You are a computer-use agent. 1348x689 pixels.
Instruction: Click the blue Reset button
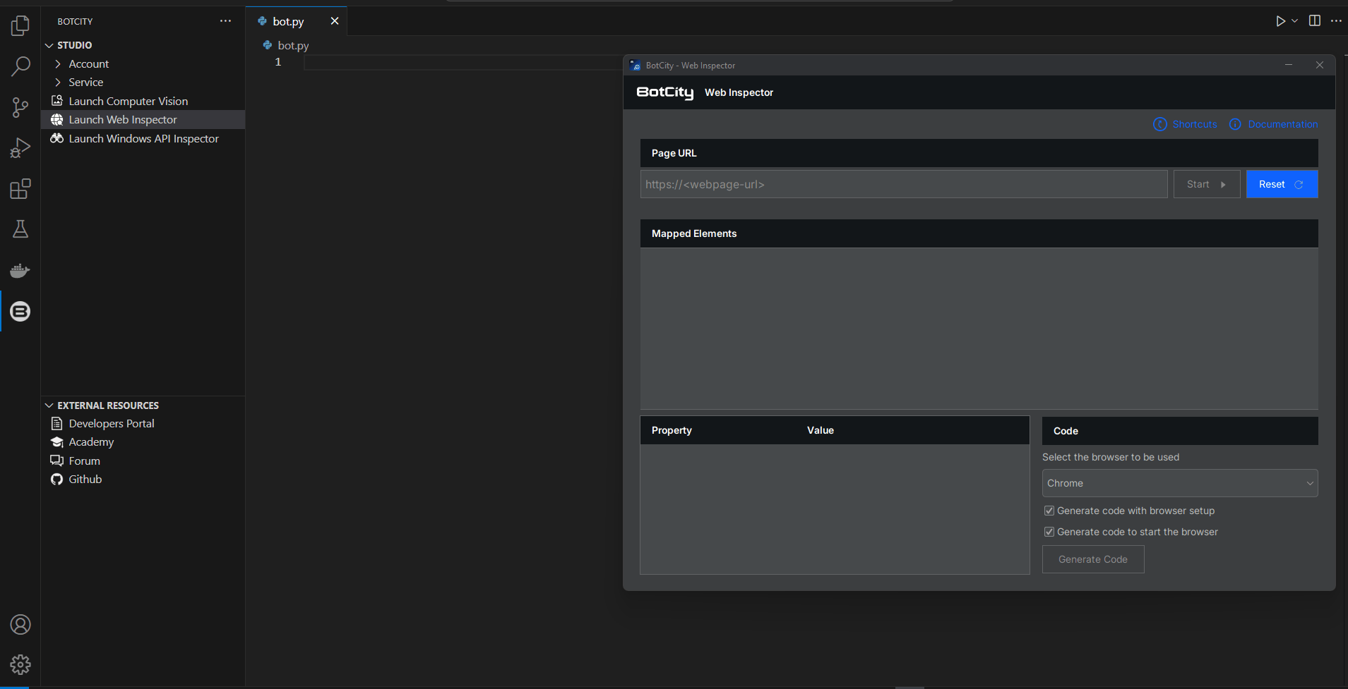[1282, 184]
